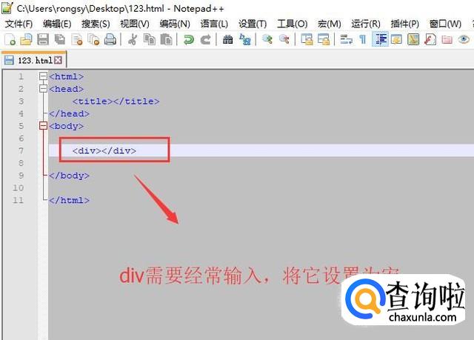Open the 编辑(E) menu
Screen dimensions: 474x340
point(57,24)
